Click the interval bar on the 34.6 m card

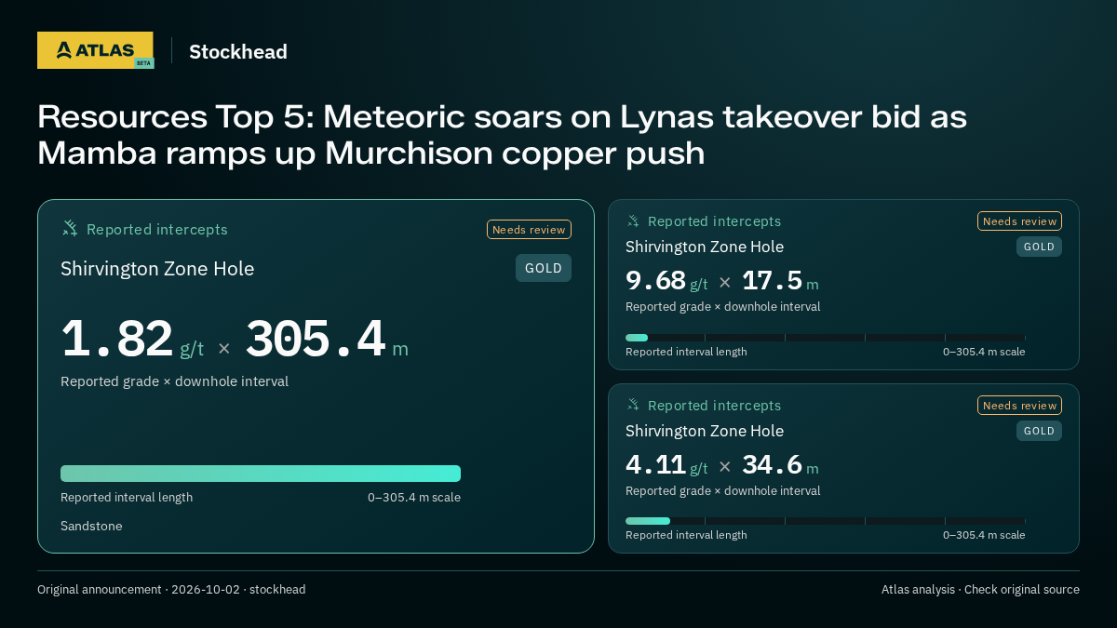point(826,521)
